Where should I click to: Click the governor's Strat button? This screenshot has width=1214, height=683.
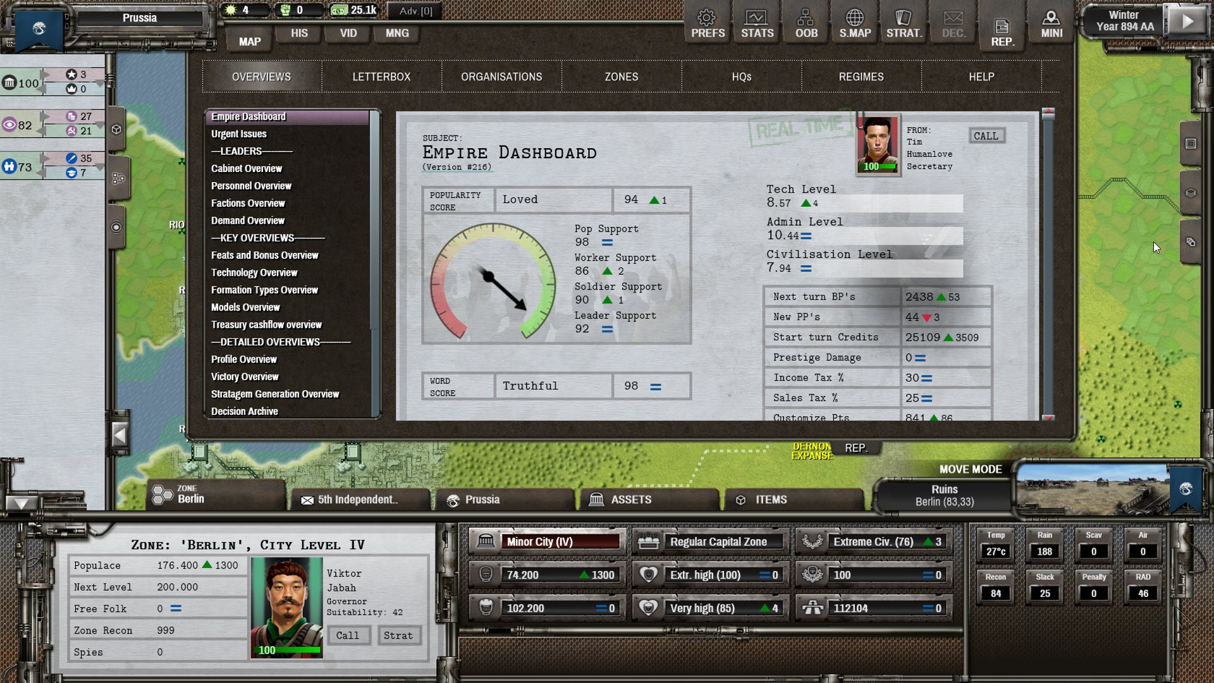(x=398, y=636)
